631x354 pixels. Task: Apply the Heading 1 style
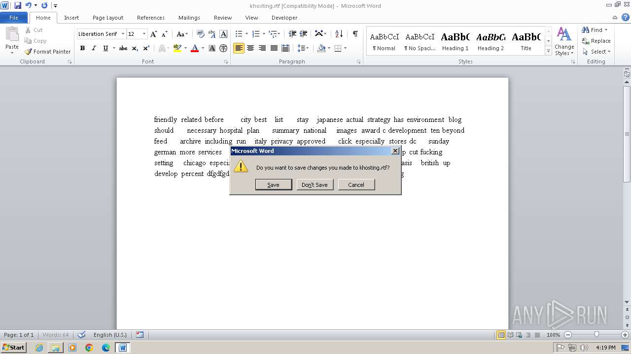455,41
